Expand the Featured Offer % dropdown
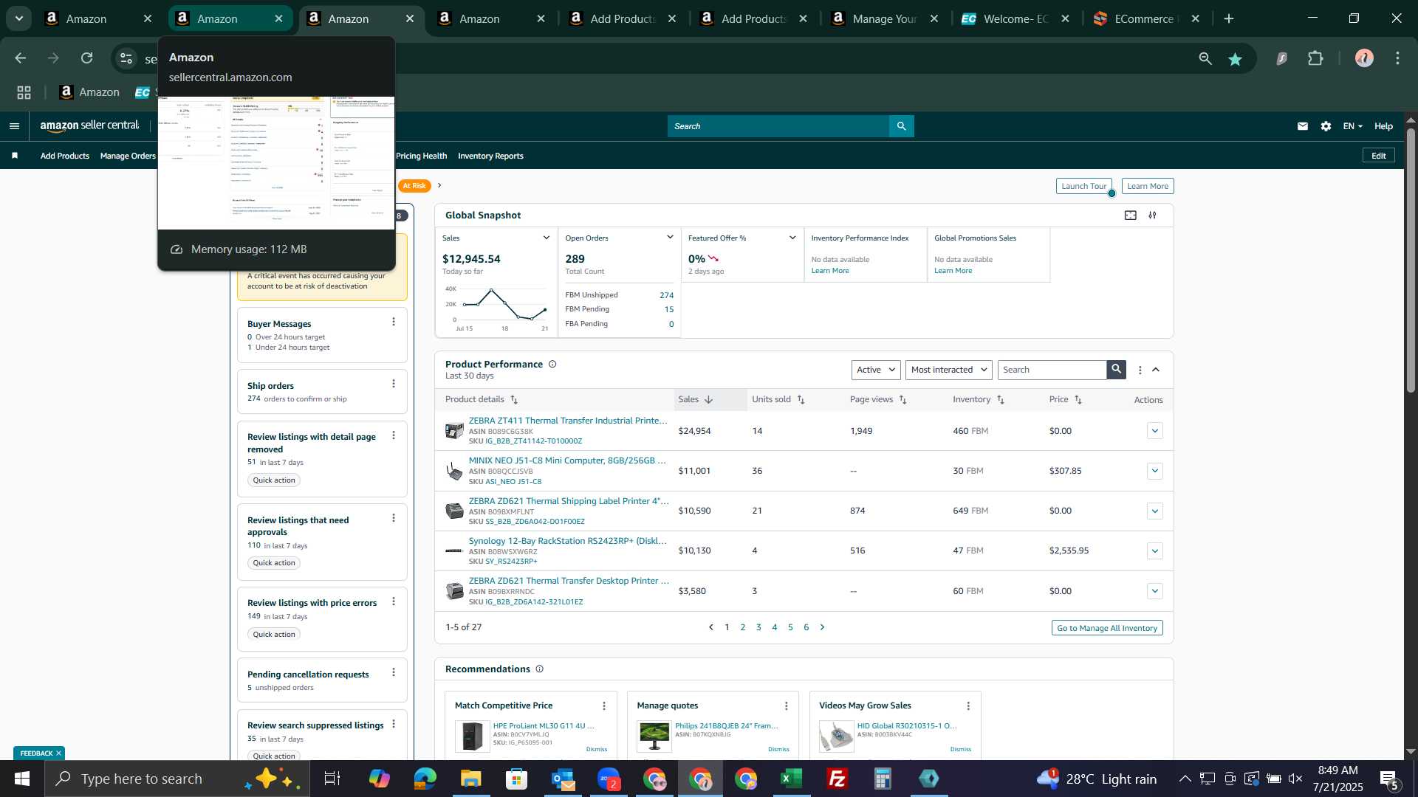Viewport: 1418px width, 797px height. coord(792,238)
